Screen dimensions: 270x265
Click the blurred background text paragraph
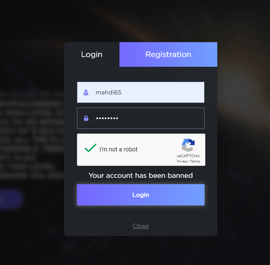pyautogui.click(x=32, y=134)
